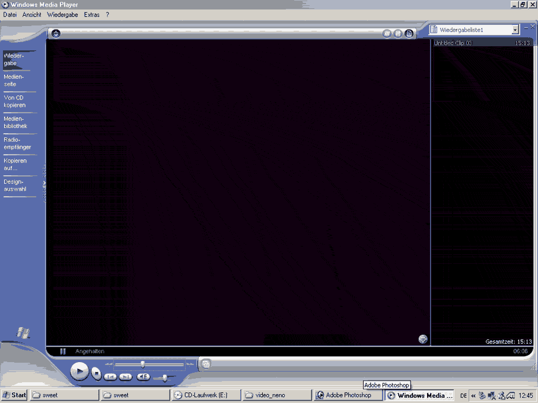Start playback with the Play button
The height and width of the screenshot is (403, 538).
coord(79,372)
